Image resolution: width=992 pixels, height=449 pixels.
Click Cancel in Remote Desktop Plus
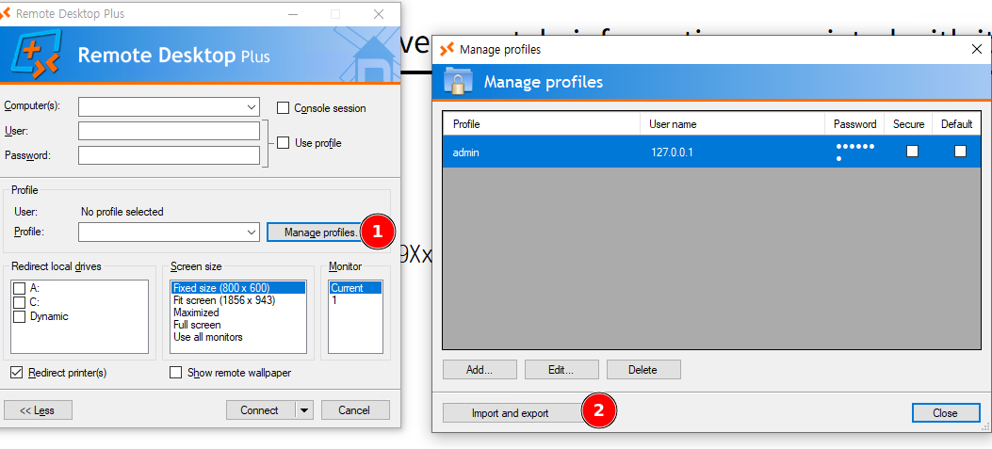click(354, 410)
